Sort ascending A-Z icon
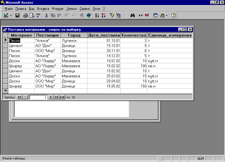Screen dimensions: 225x162 click(97, 15)
